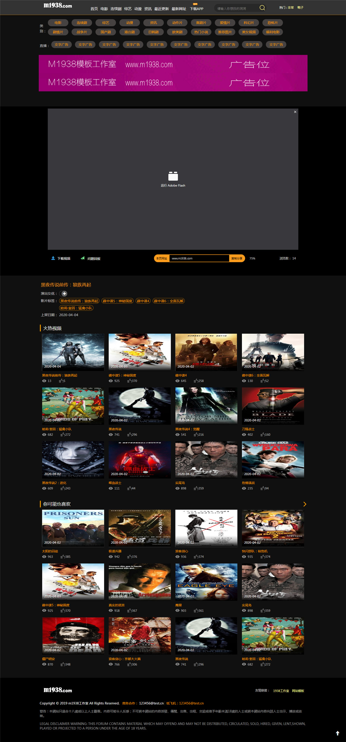This screenshot has width=346, height=742.
Task: Click the m1938.com logo in header
Action: tap(57, 6)
